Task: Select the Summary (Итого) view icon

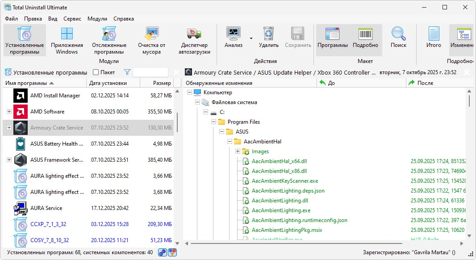Action: pos(434,34)
